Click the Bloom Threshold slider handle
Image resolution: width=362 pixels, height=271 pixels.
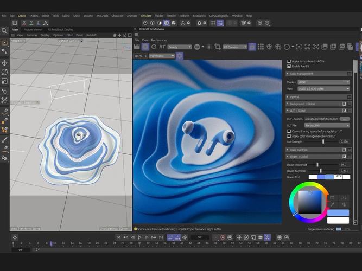point(317,164)
